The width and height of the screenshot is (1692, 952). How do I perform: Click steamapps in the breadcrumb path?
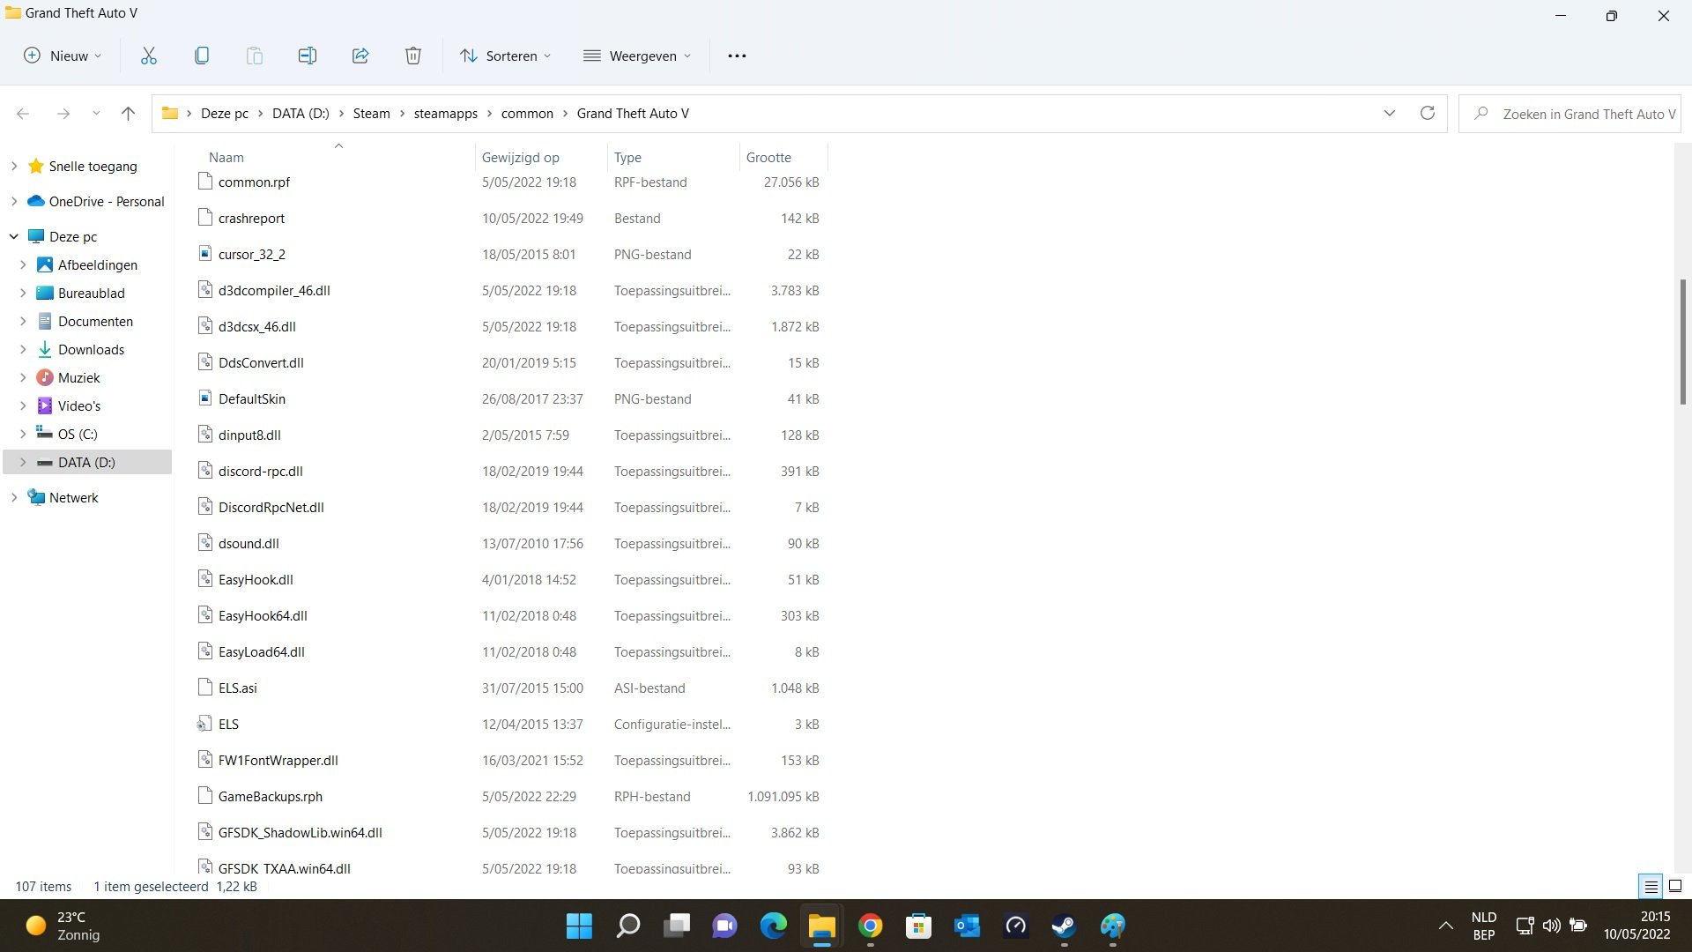(x=445, y=113)
